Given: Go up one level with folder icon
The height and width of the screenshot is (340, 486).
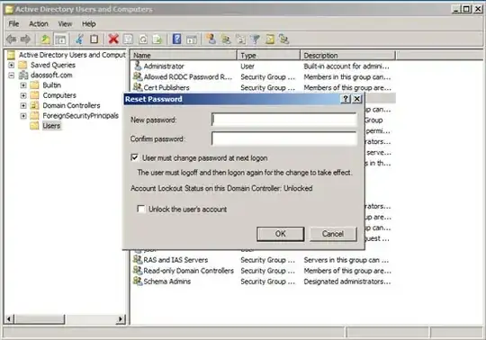Looking at the screenshot, I should [x=46, y=40].
